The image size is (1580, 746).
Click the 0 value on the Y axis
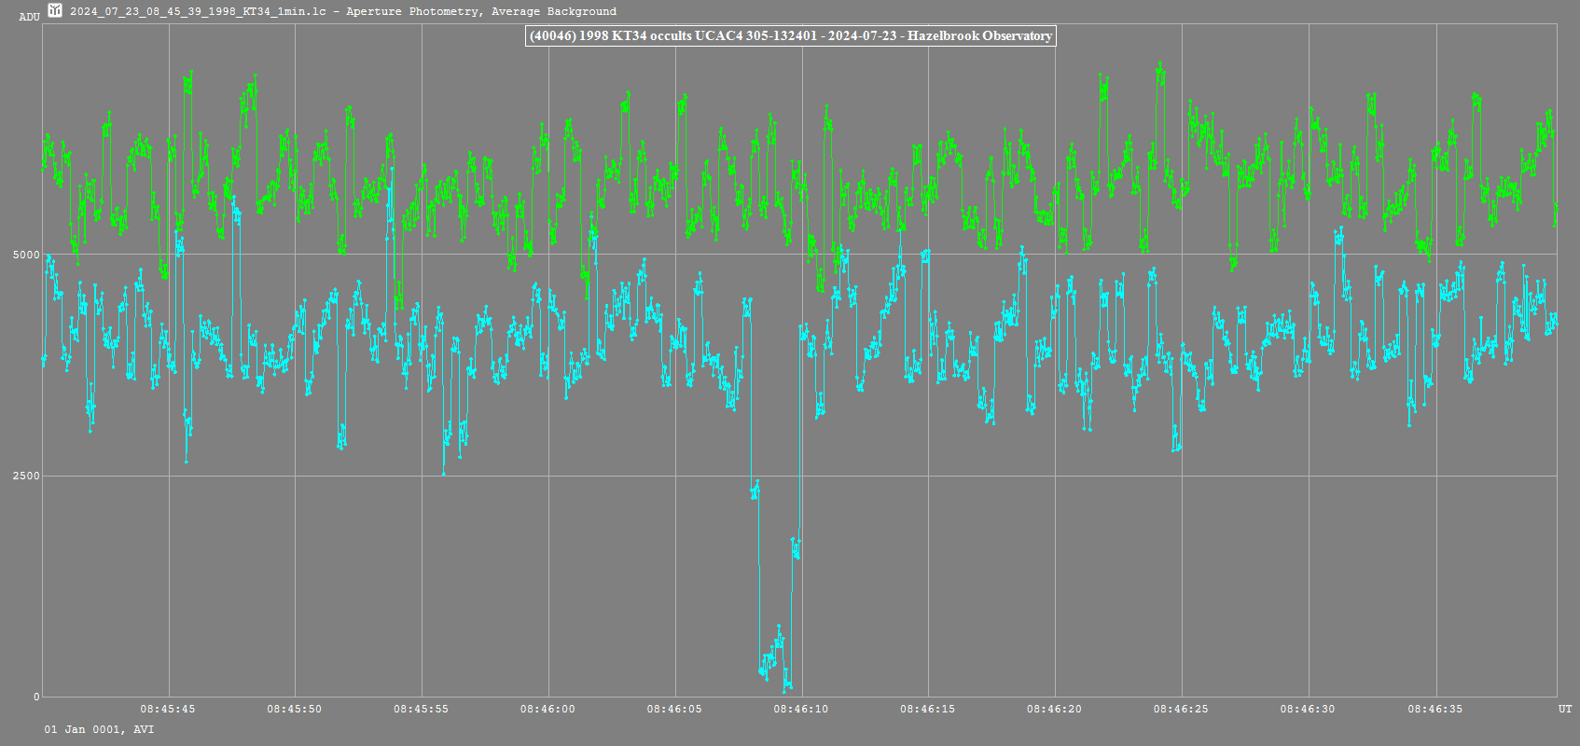click(37, 697)
